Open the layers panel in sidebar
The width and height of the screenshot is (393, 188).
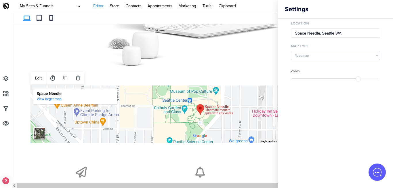[x=6, y=79]
